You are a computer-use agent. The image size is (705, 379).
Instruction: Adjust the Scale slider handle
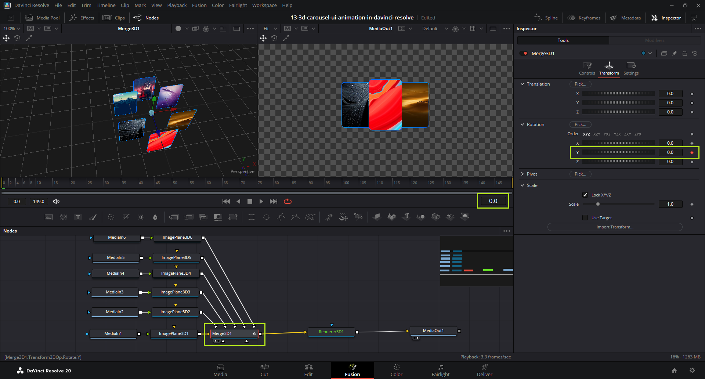pyautogui.click(x=598, y=204)
